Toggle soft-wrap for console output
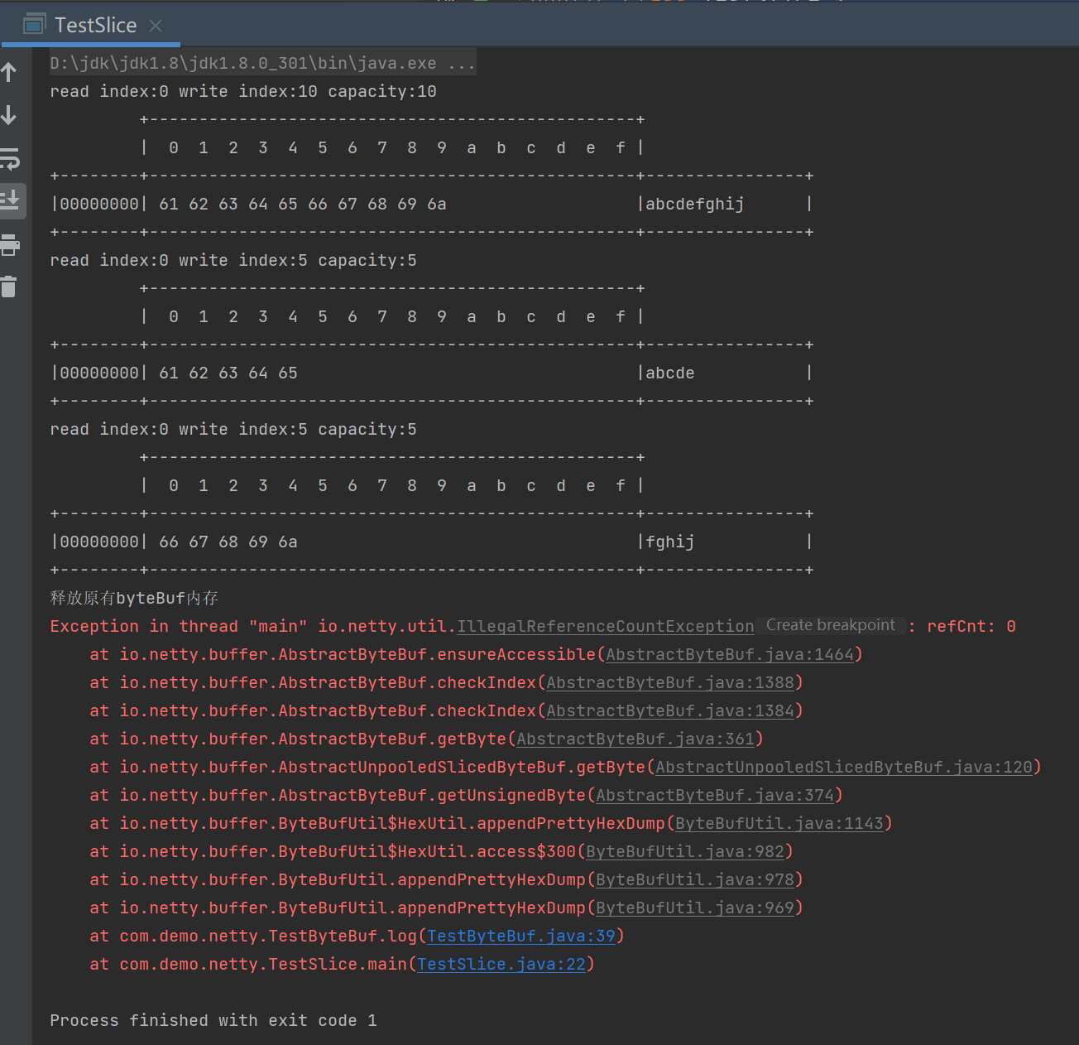 [x=10, y=158]
